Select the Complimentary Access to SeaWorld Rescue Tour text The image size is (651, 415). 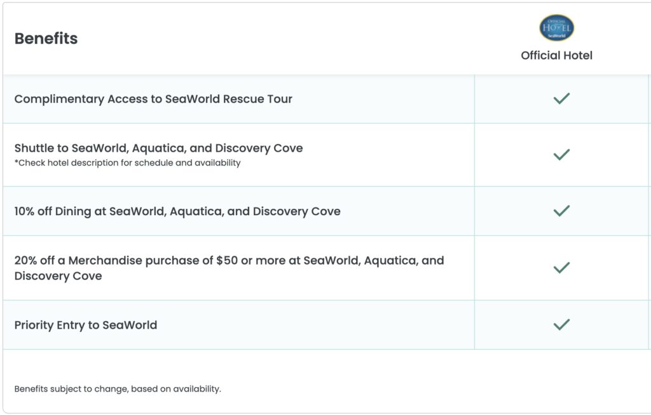(153, 99)
